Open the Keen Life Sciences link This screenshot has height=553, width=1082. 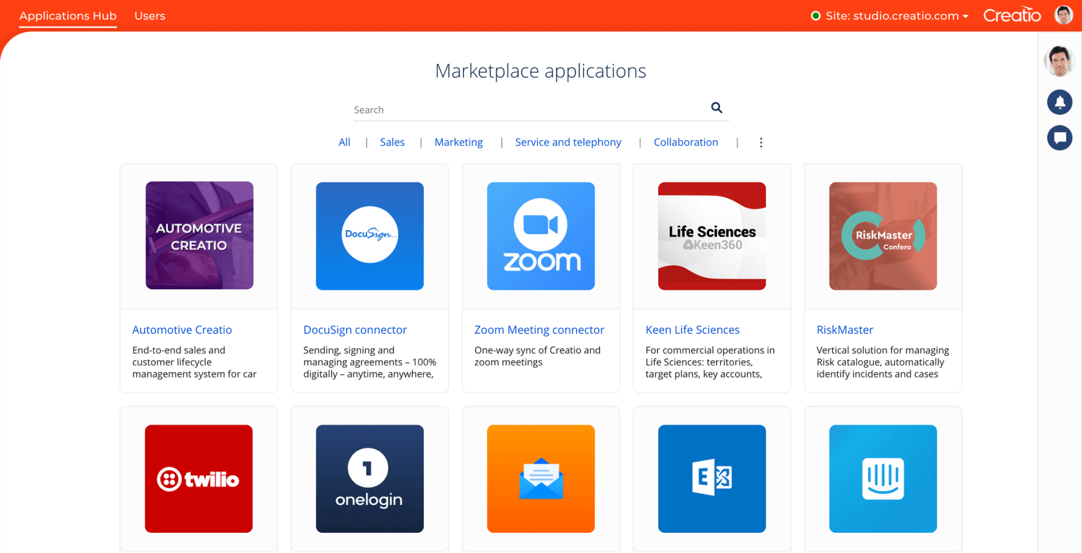pos(692,329)
